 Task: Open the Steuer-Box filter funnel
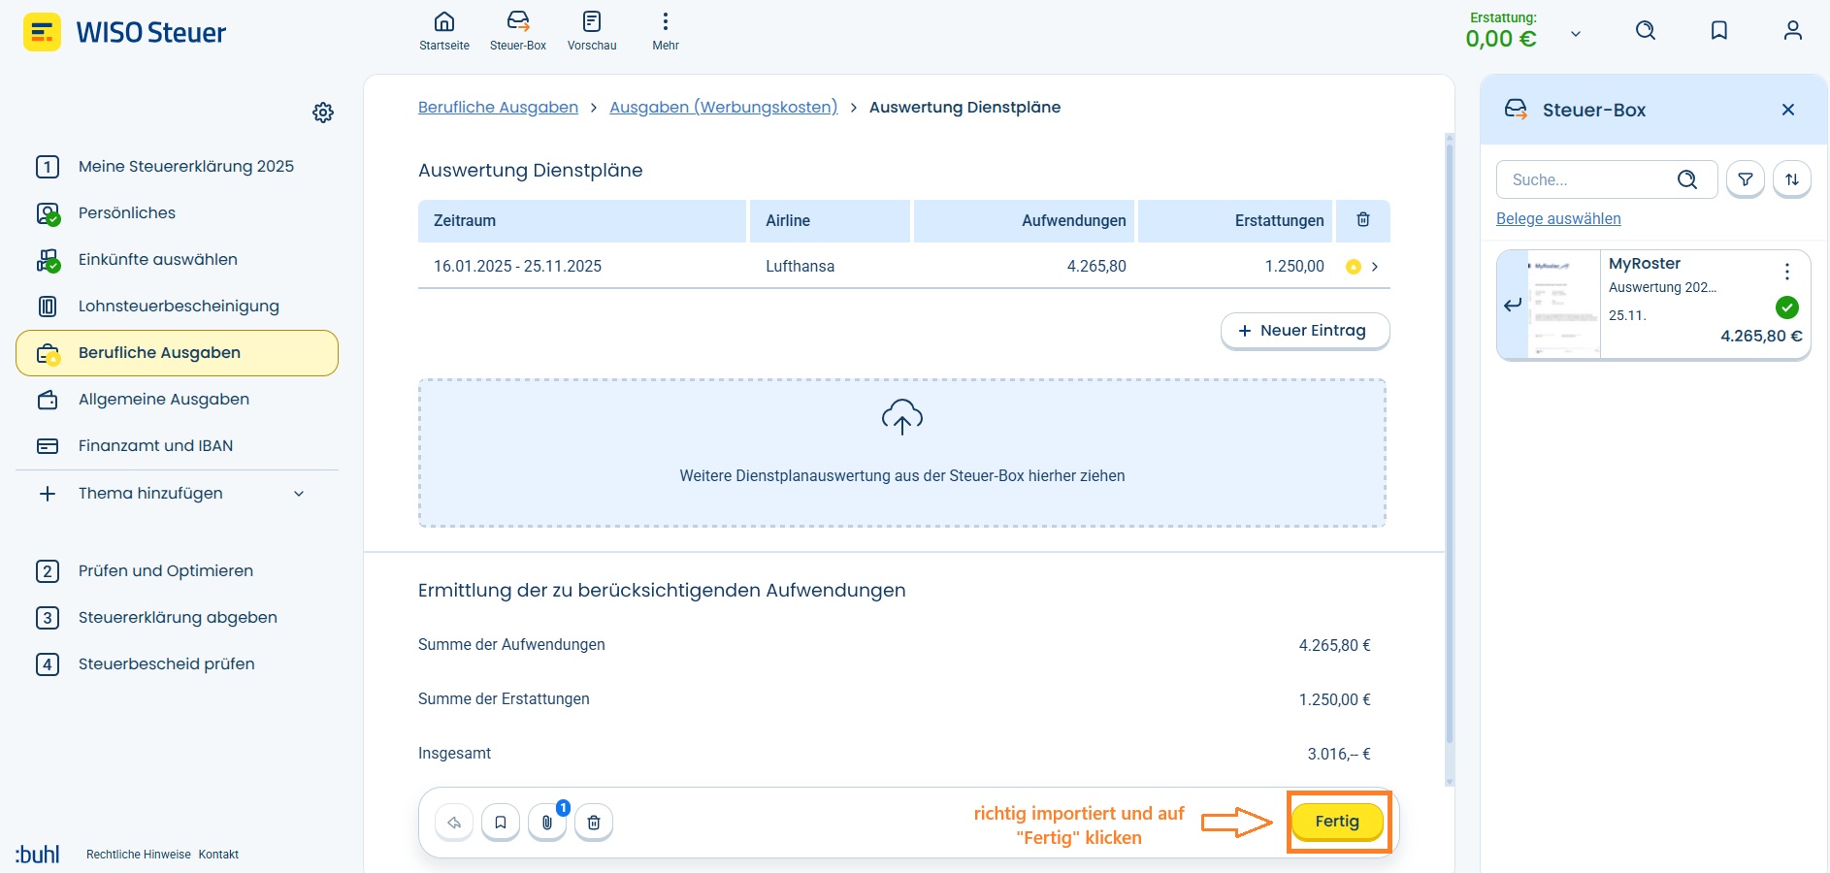pyautogui.click(x=1746, y=179)
